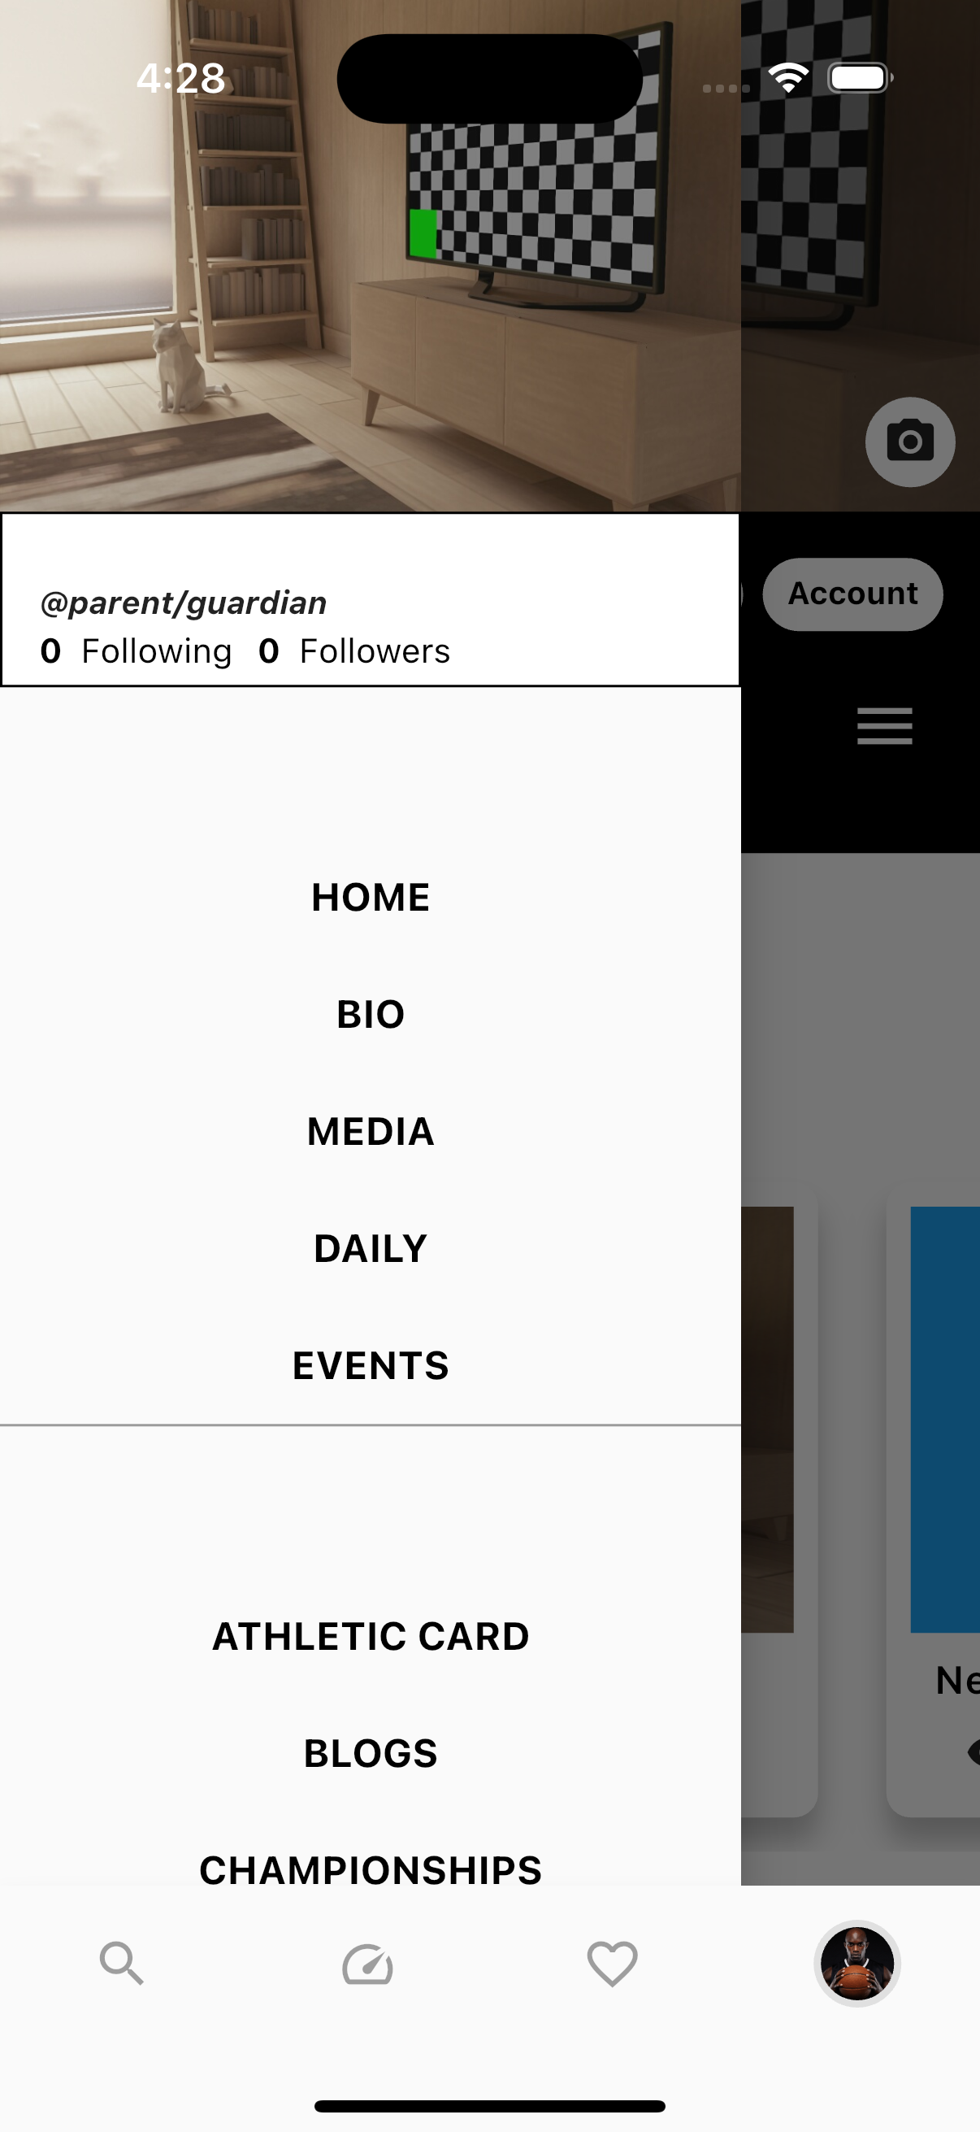Screen dimensions: 980x2132
Task: View the Following count link
Action: (x=136, y=651)
